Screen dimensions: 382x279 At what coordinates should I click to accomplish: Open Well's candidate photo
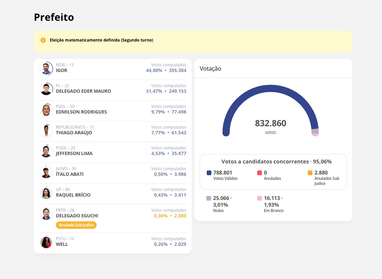click(46, 242)
